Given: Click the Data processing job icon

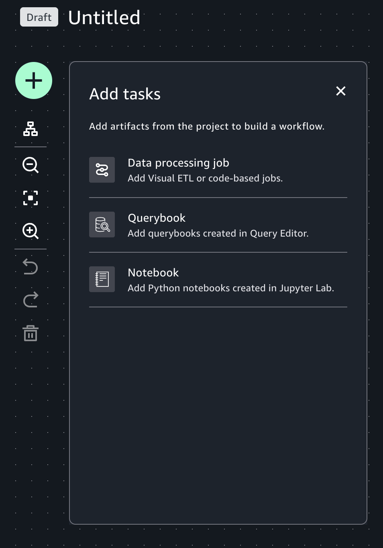Looking at the screenshot, I should click(x=102, y=170).
